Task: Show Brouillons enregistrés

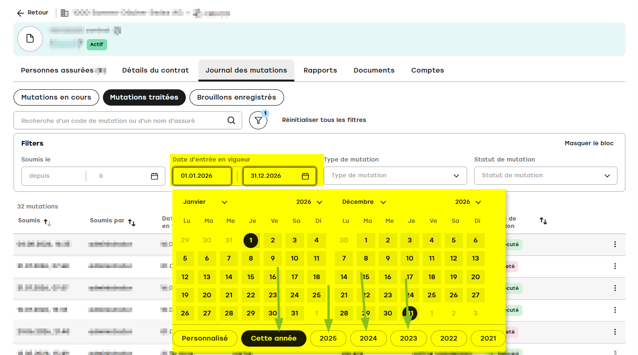Action: click(237, 97)
